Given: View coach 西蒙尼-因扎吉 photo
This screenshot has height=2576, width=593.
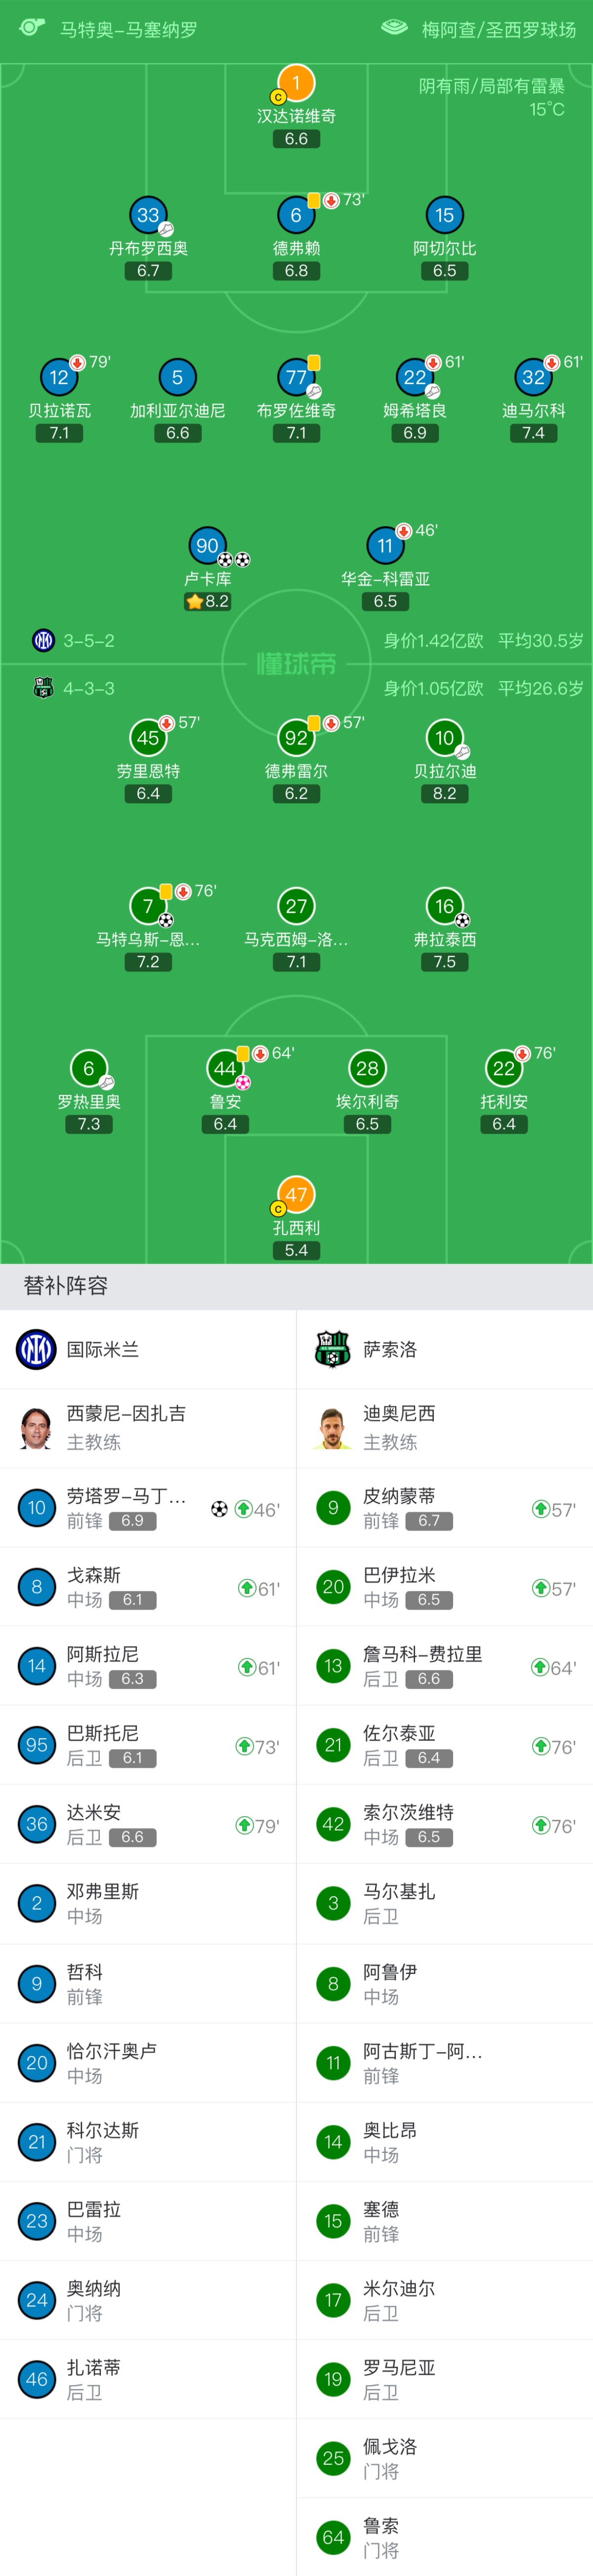Looking at the screenshot, I should (36, 1427).
